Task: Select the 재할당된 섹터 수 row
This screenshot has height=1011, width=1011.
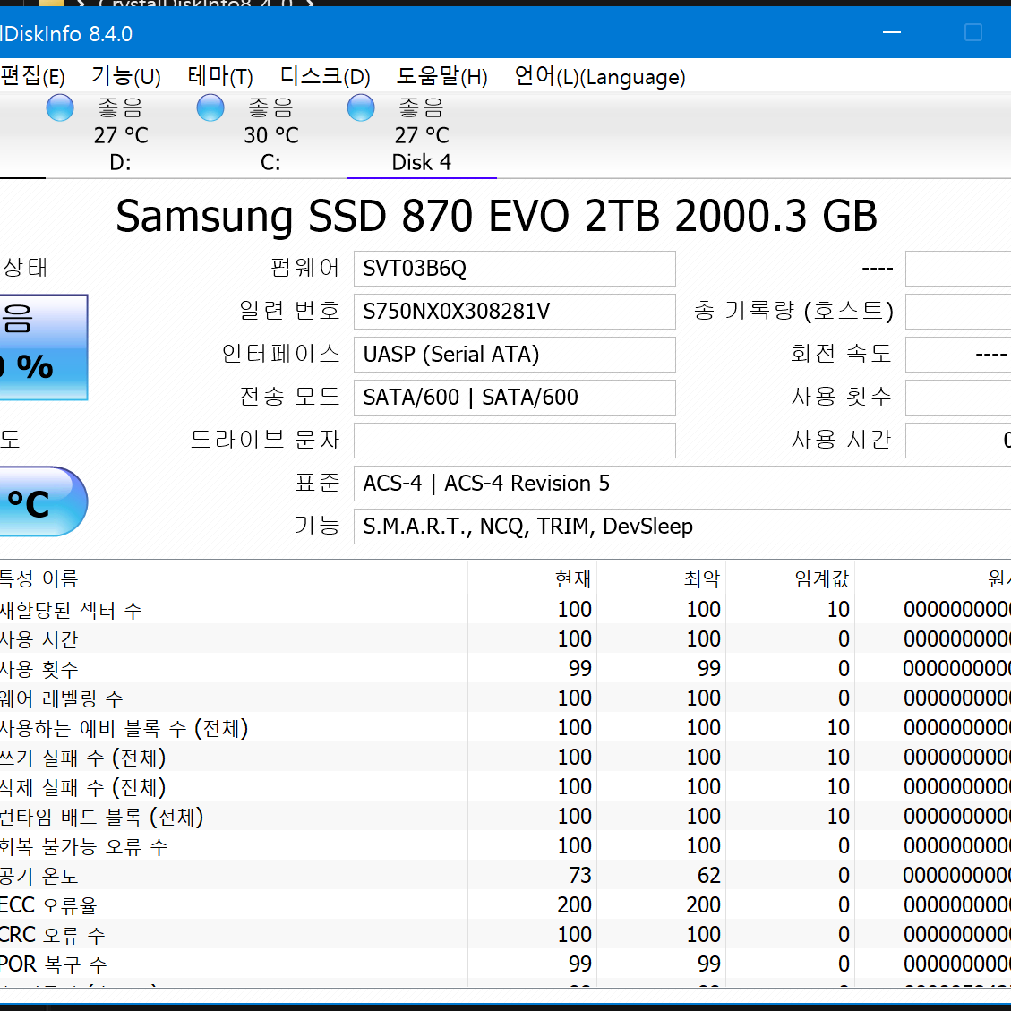Action: click(505, 609)
